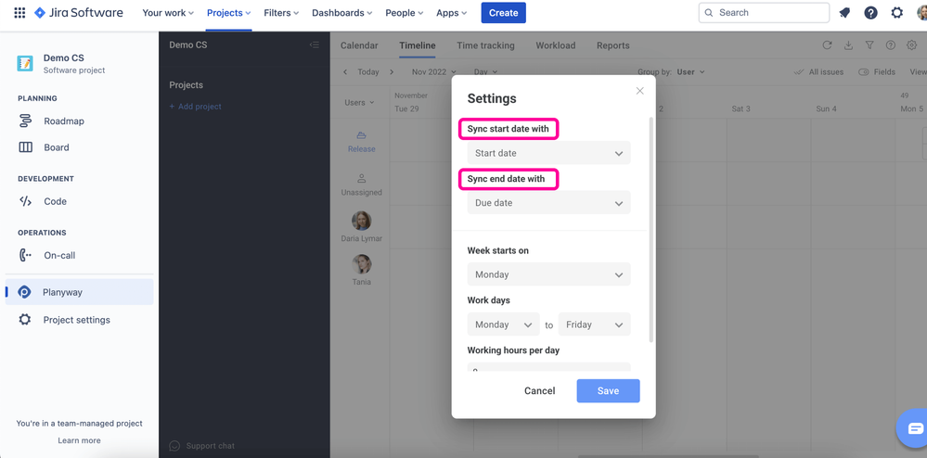The image size is (927, 458).
Task: Open Projects menu
Action: coord(229,12)
